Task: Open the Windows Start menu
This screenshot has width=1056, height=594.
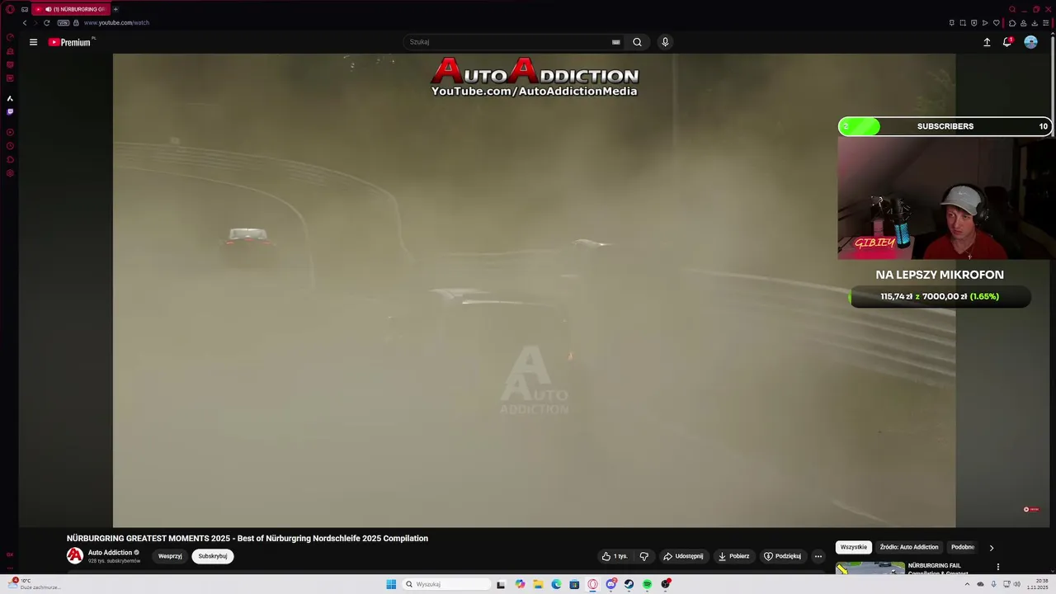Action: (391, 584)
